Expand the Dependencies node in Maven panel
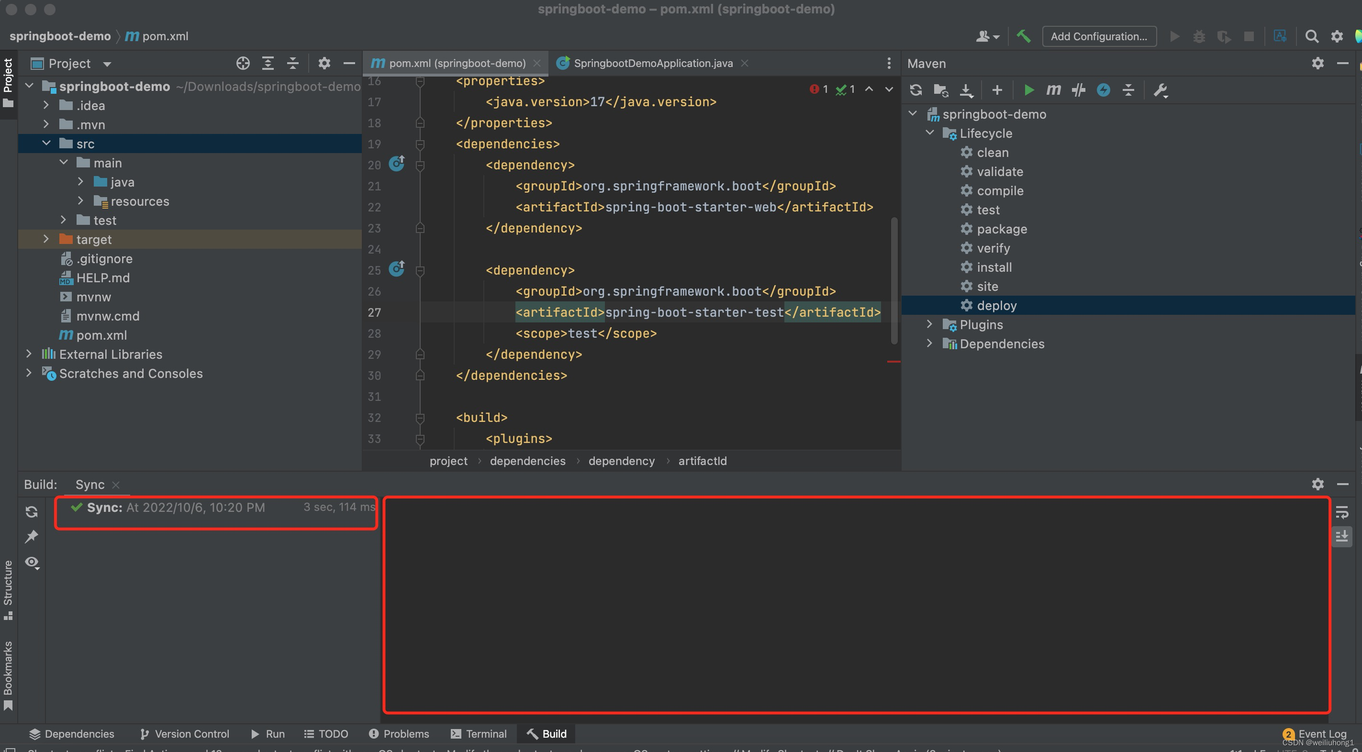This screenshot has height=752, width=1362. click(930, 343)
